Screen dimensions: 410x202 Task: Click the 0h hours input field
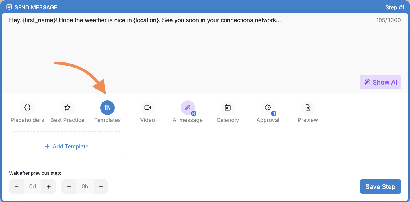[85, 187]
